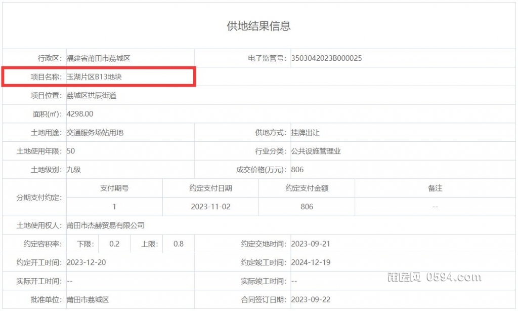Image resolution: width=518 pixels, height=311 pixels.
Task: Select the land user 莆田市杰赫贸易有限公司
Action: [106, 225]
